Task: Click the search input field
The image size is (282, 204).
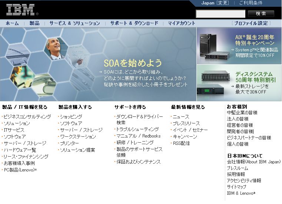Action: tap(220, 14)
